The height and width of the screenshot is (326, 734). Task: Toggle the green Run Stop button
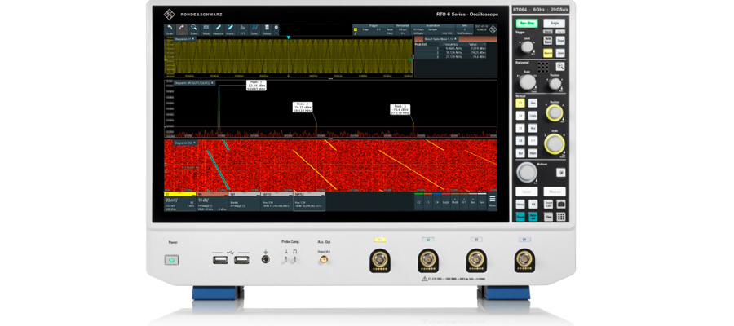525,24
